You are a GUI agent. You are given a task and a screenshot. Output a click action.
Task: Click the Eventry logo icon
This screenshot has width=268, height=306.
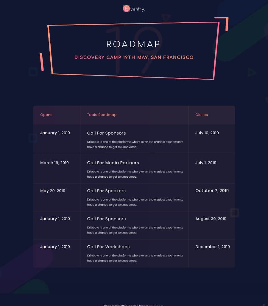point(126,9)
